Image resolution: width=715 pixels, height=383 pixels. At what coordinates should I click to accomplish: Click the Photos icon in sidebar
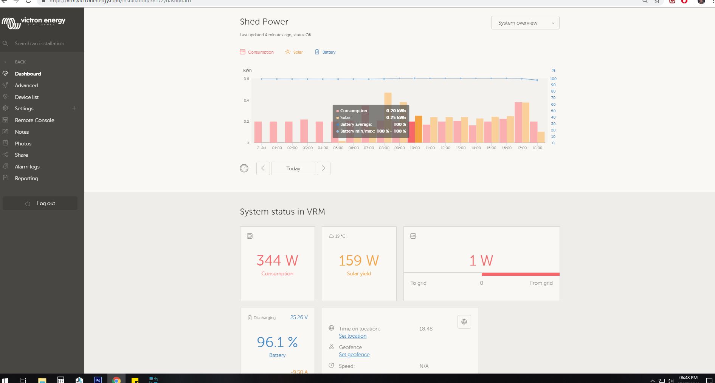coord(5,143)
